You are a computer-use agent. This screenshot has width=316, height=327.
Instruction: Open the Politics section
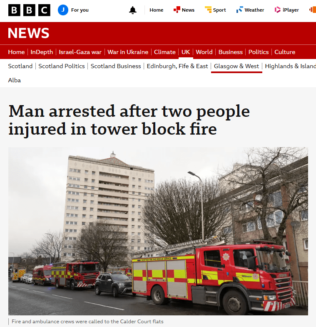pos(259,52)
